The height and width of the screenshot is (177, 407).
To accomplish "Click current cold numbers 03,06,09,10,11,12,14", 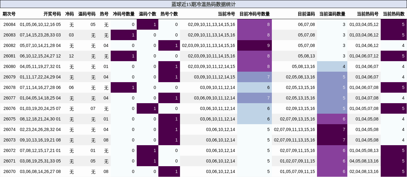I will pyautogui.click(x=215, y=98).
